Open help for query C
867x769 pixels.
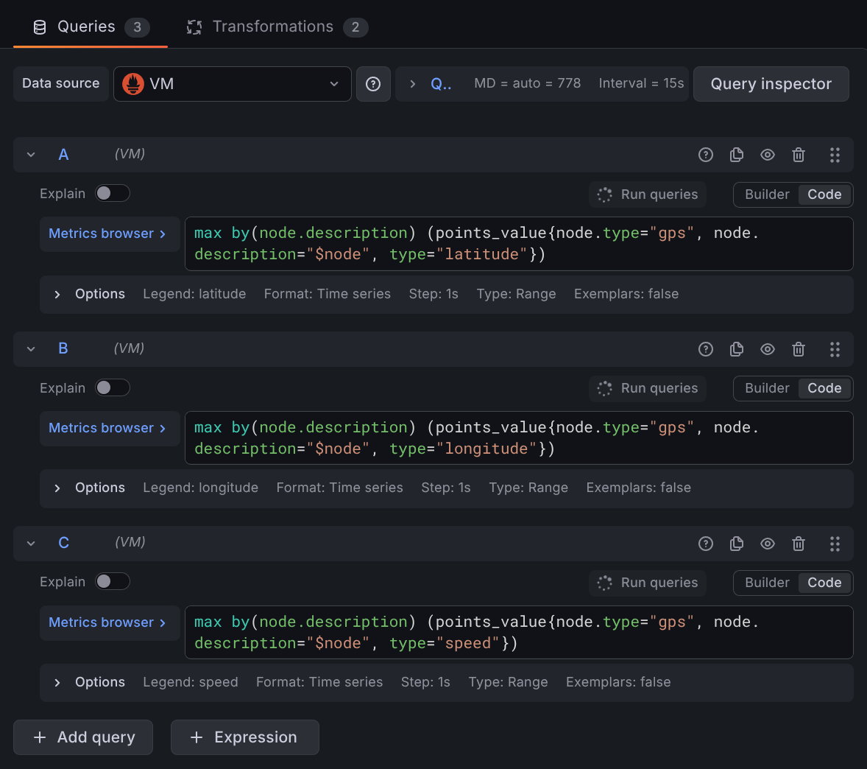tap(706, 544)
